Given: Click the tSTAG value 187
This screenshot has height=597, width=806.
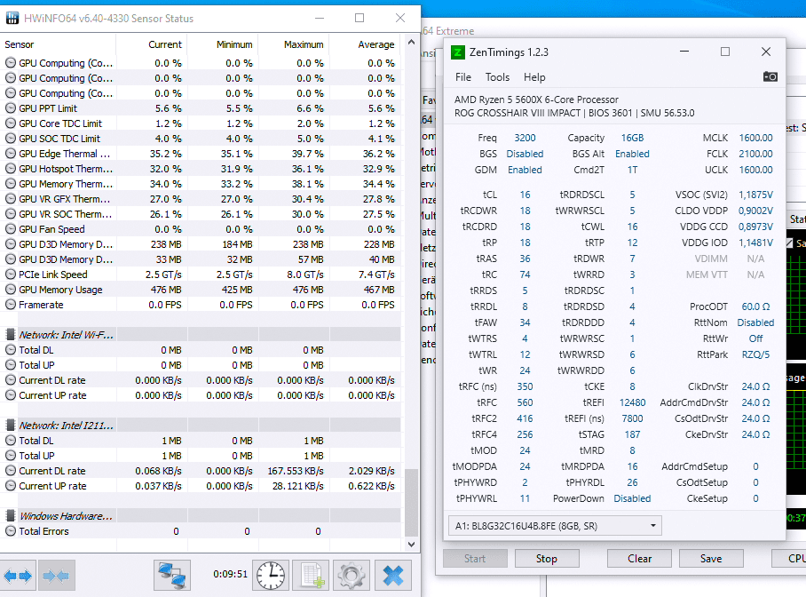Looking at the screenshot, I should pyautogui.click(x=632, y=434).
